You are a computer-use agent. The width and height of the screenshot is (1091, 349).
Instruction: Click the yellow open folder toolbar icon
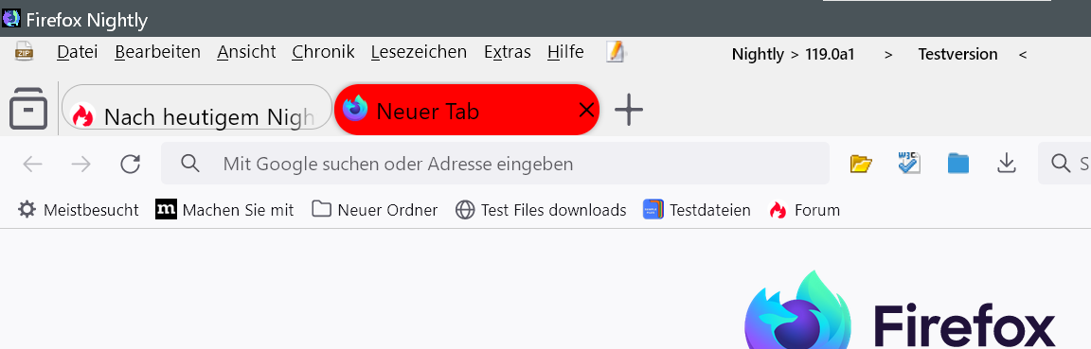pyautogui.click(x=862, y=164)
